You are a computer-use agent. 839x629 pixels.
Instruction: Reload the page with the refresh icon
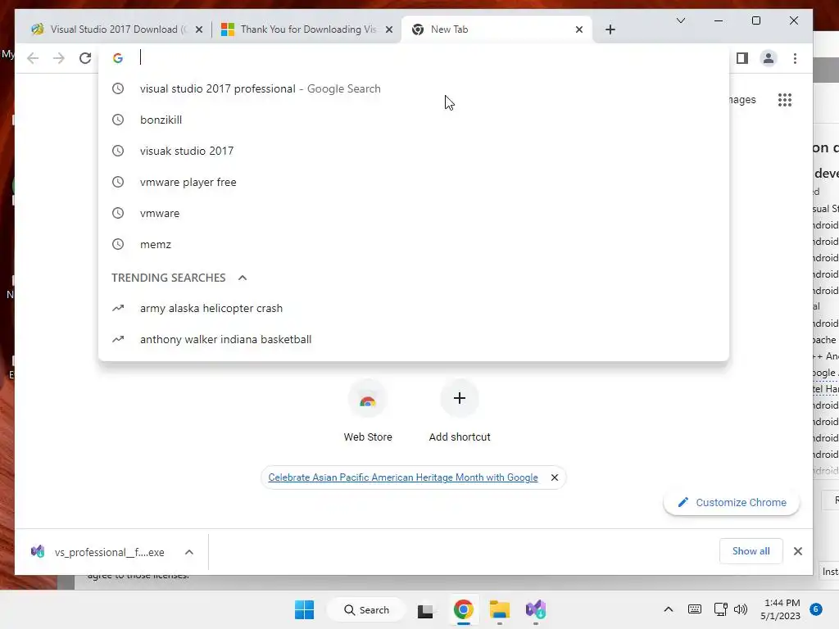click(x=85, y=58)
